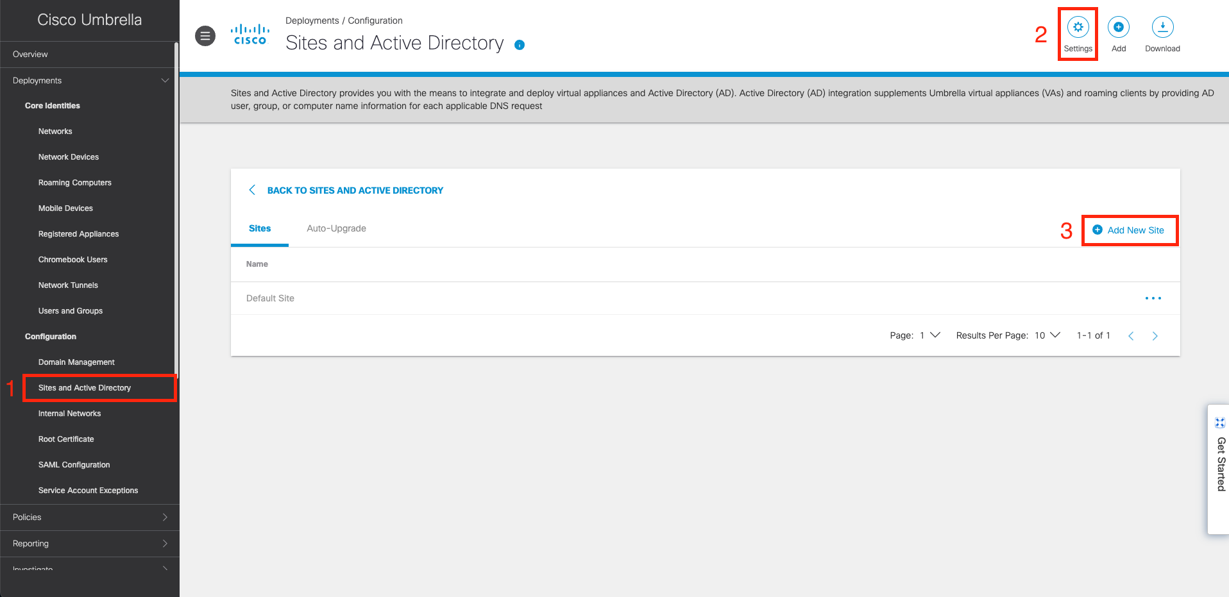1229x597 pixels.
Task: Open Roaming Computers in the sidebar
Action: click(x=75, y=183)
